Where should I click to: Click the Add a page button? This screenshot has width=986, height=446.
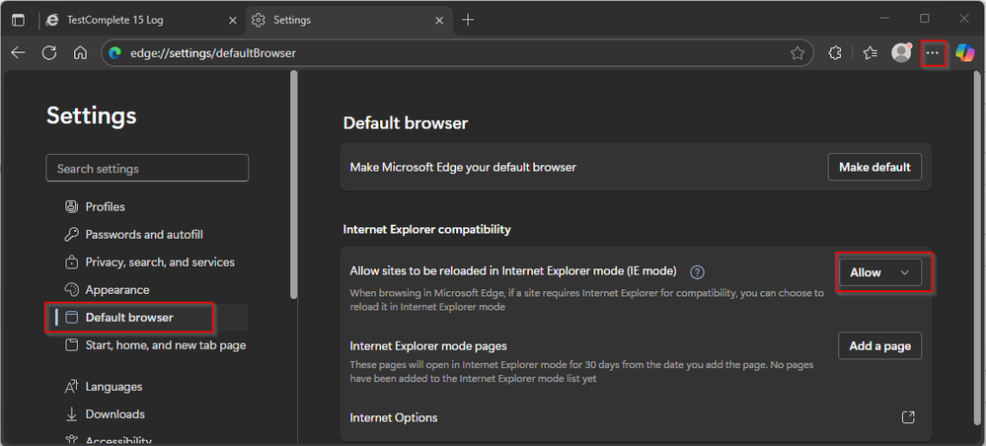coord(879,346)
